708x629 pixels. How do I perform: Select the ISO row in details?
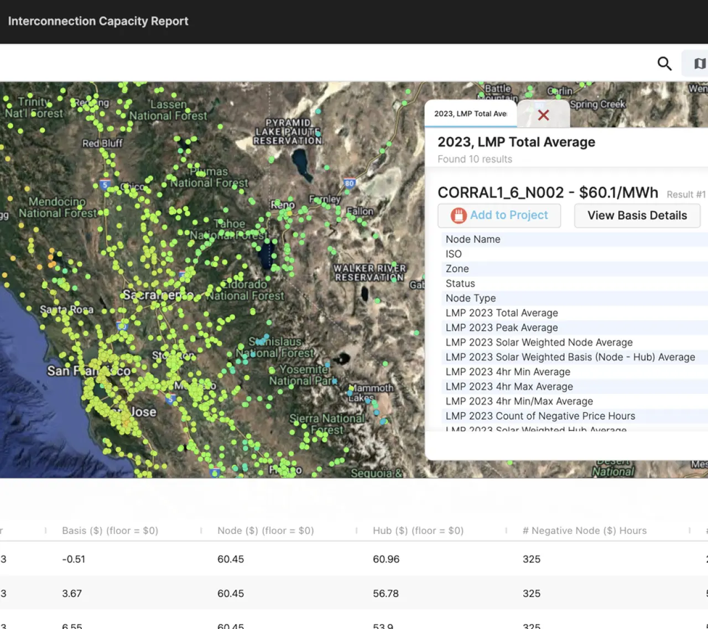575,254
